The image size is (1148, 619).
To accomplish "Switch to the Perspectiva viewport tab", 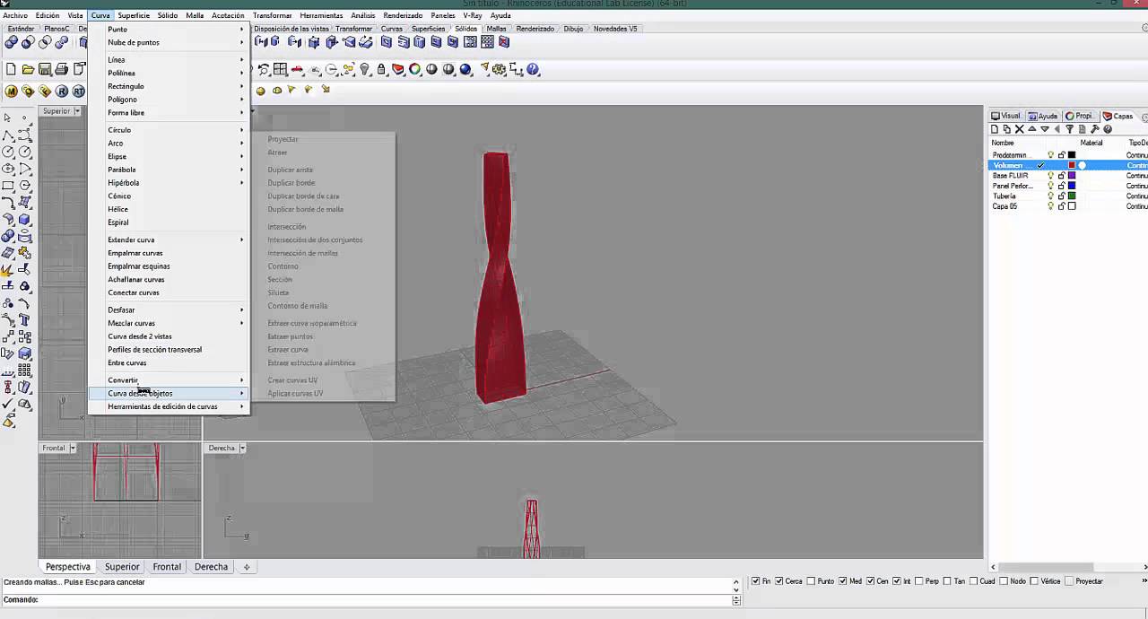I will (68, 567).
